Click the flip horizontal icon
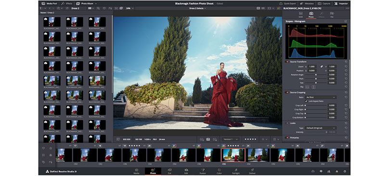 [307, 87]
